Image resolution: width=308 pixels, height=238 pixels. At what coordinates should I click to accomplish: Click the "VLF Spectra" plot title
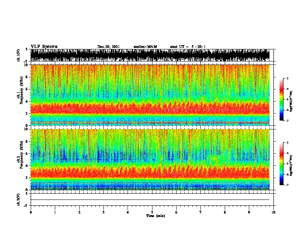coord(44,47)
